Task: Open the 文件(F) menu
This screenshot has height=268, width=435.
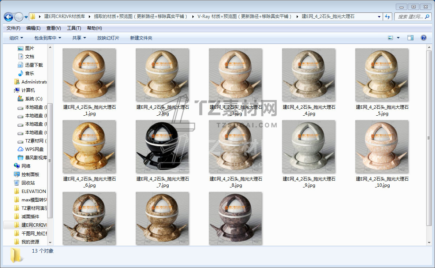Action: click(14, 28)
